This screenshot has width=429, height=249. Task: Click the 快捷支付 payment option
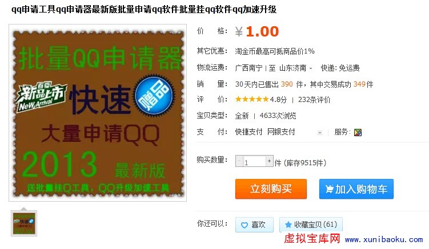coord(248,132)
